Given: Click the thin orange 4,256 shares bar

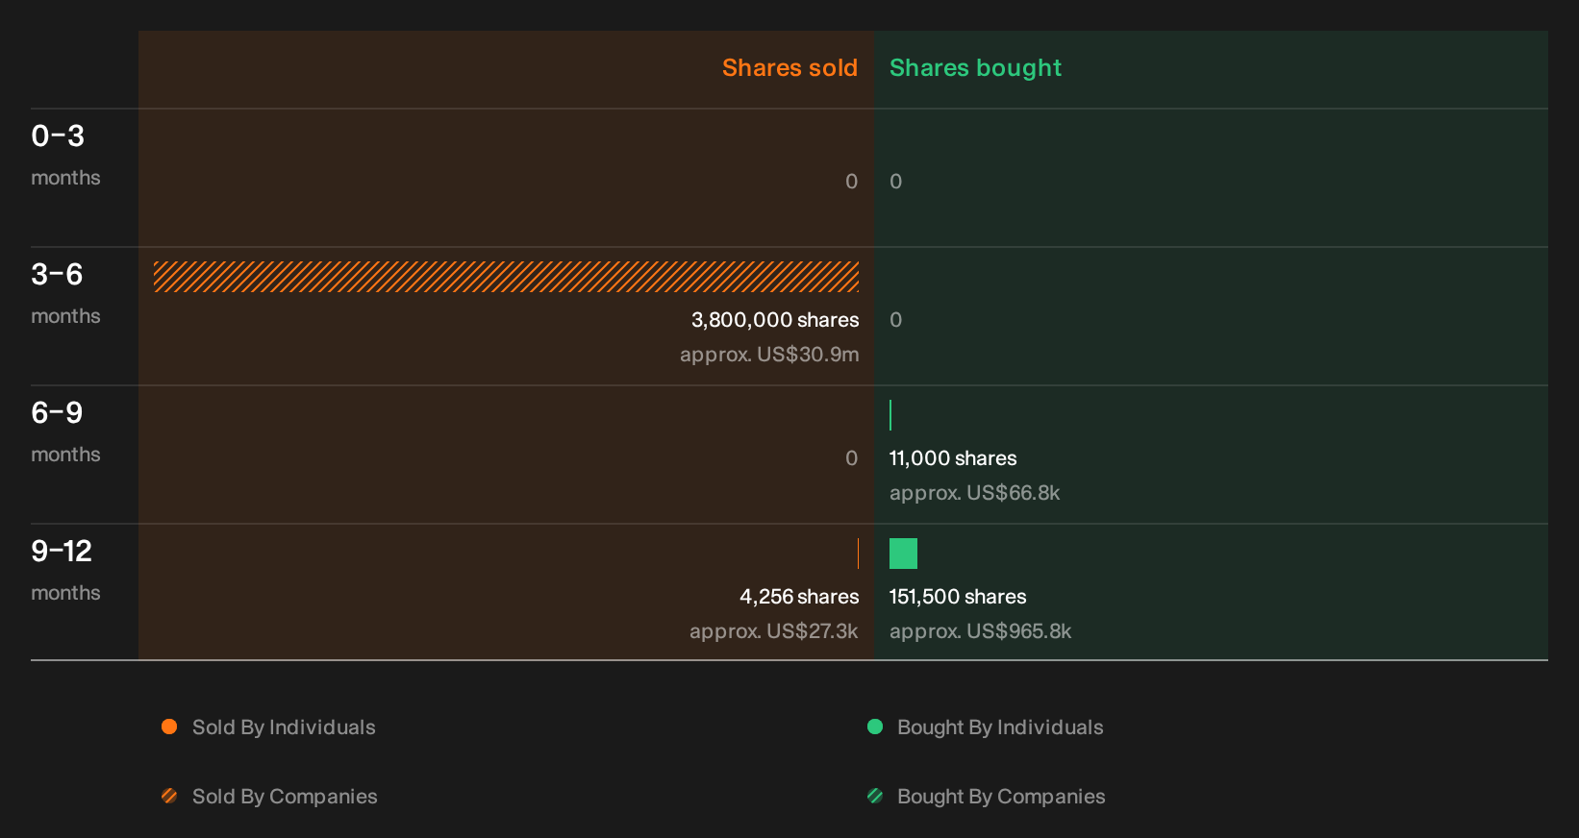Looking at the screenshot, I should pyautogui.click(x=858, y=554).
